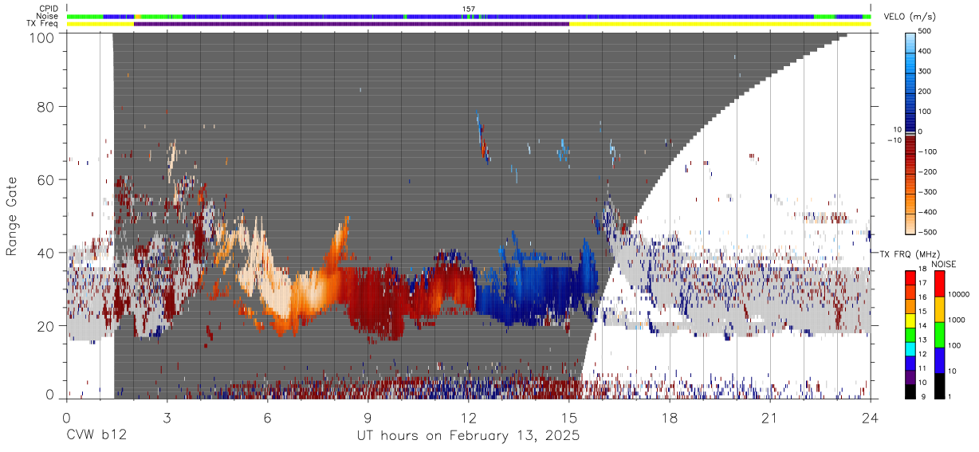Click the 'CVW b12' radar beam label
Screen dimensions: 979x452
pos(96,436)
